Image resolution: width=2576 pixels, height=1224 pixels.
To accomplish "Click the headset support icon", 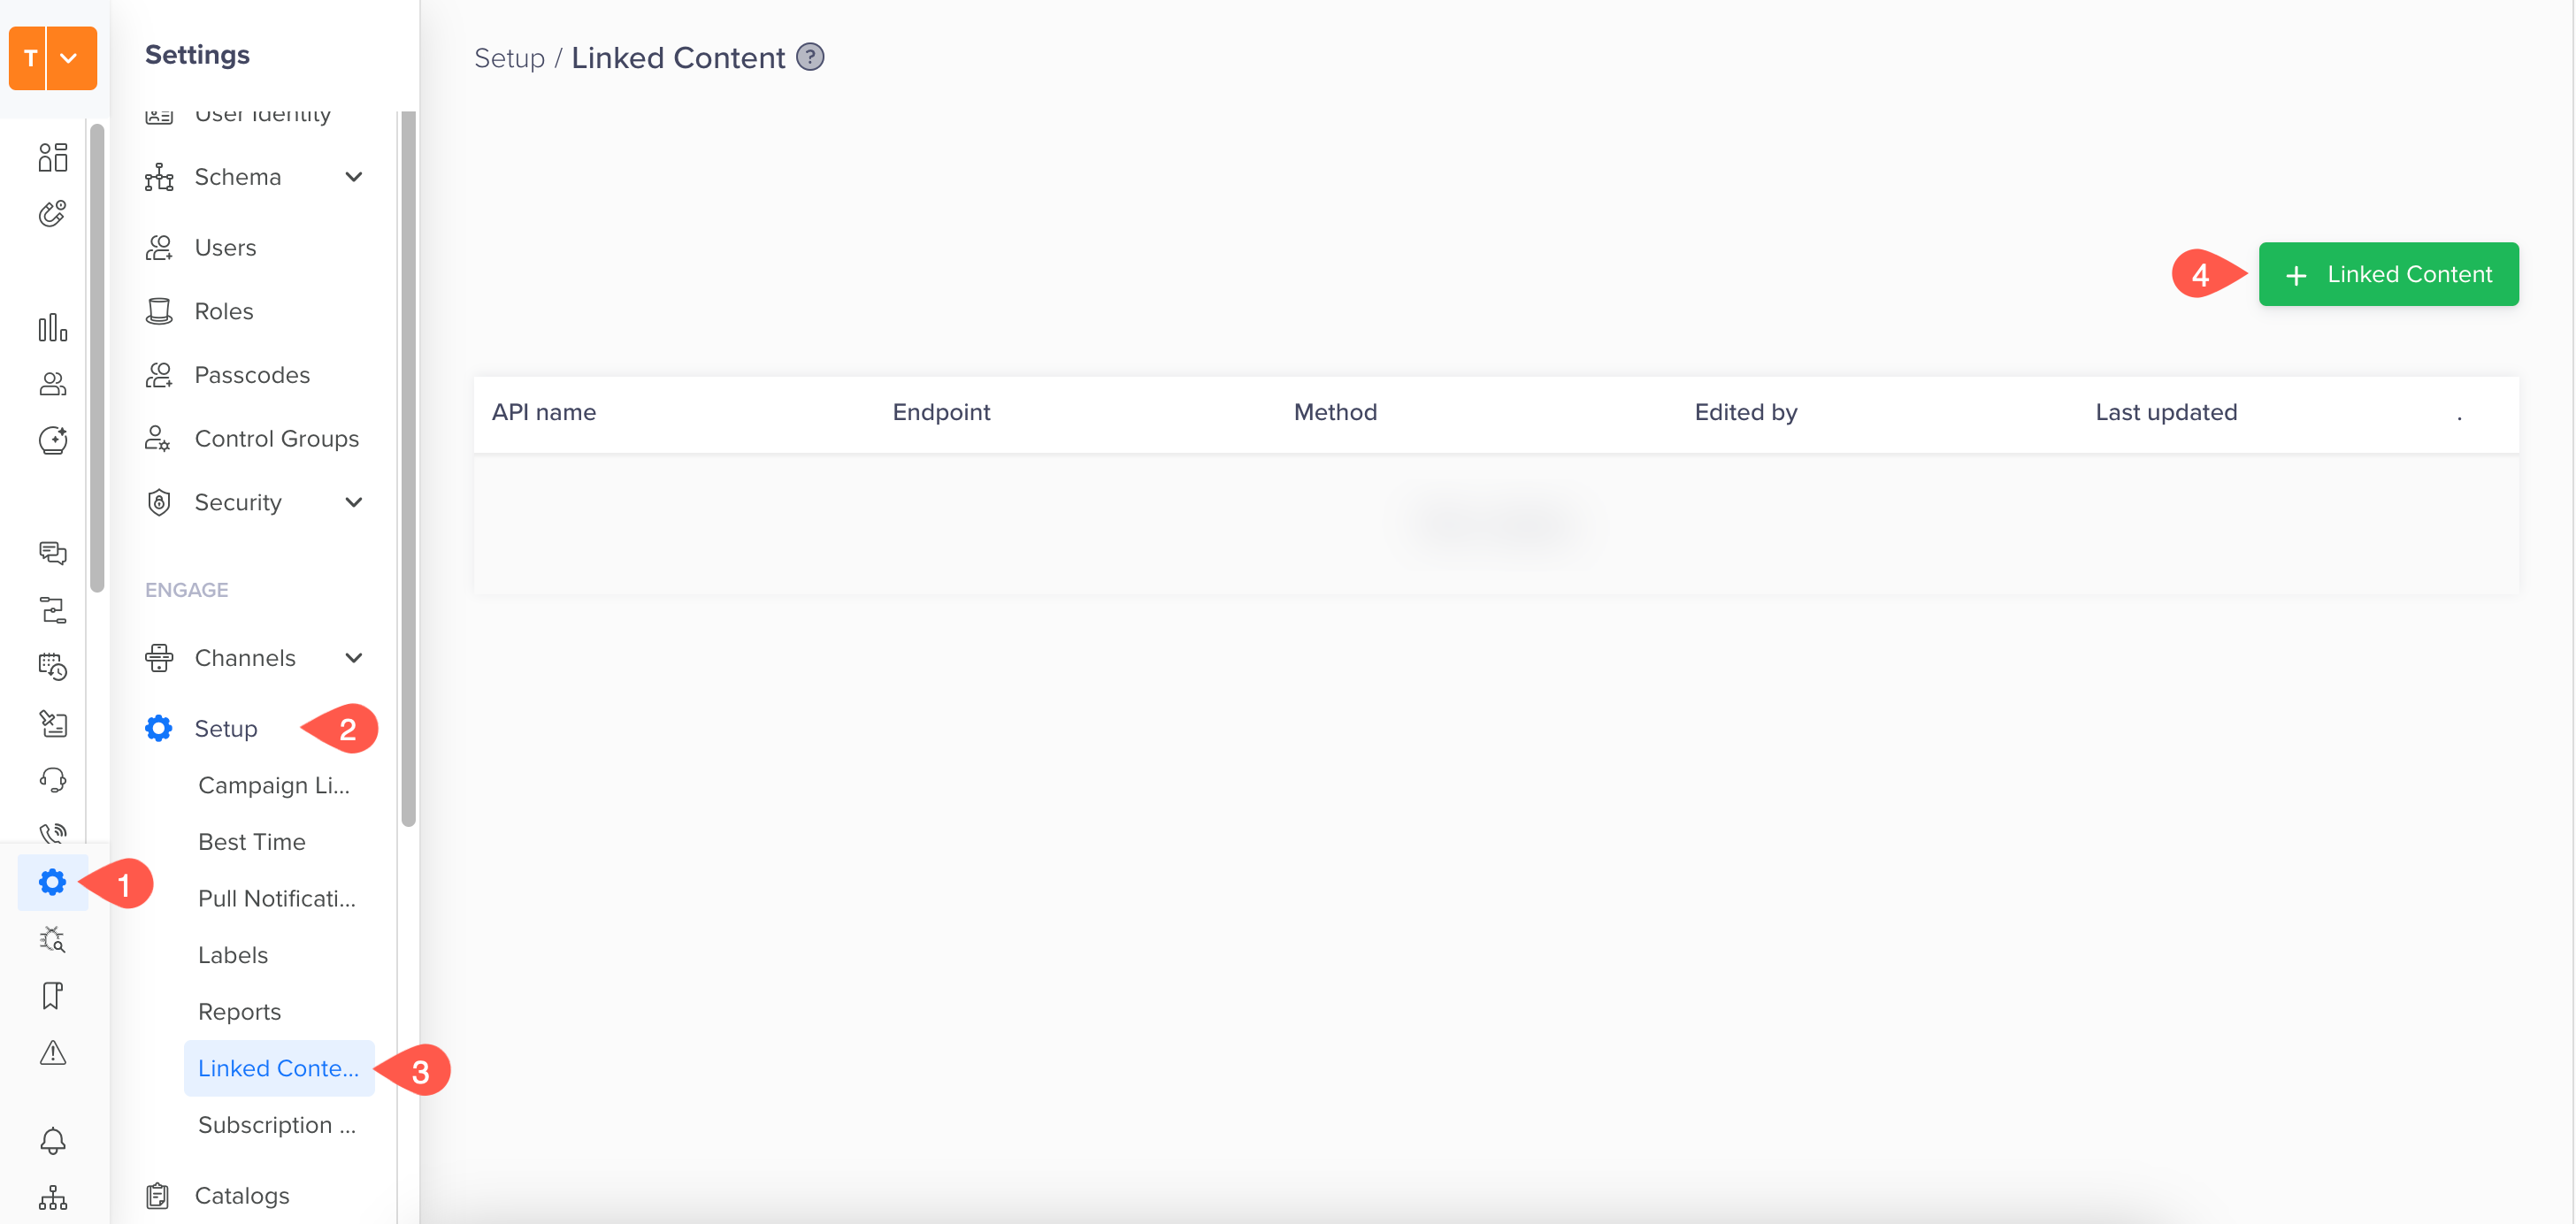I will (52, 779).
